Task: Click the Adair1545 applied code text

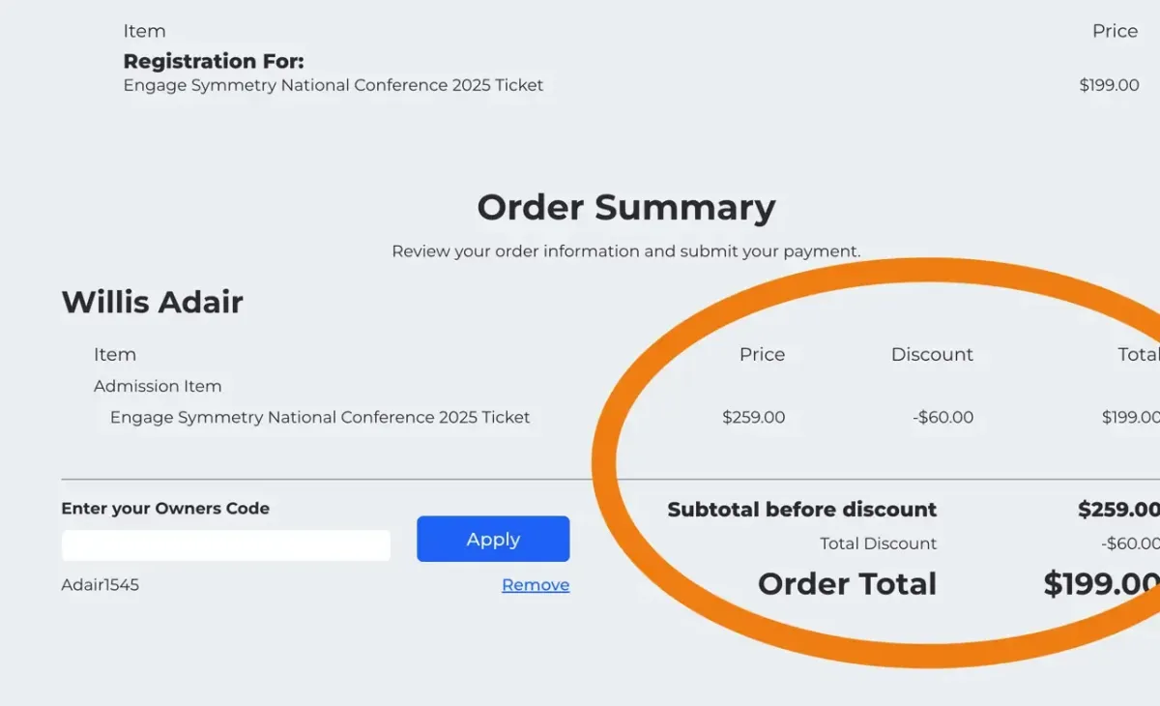Action: (100, 585)
